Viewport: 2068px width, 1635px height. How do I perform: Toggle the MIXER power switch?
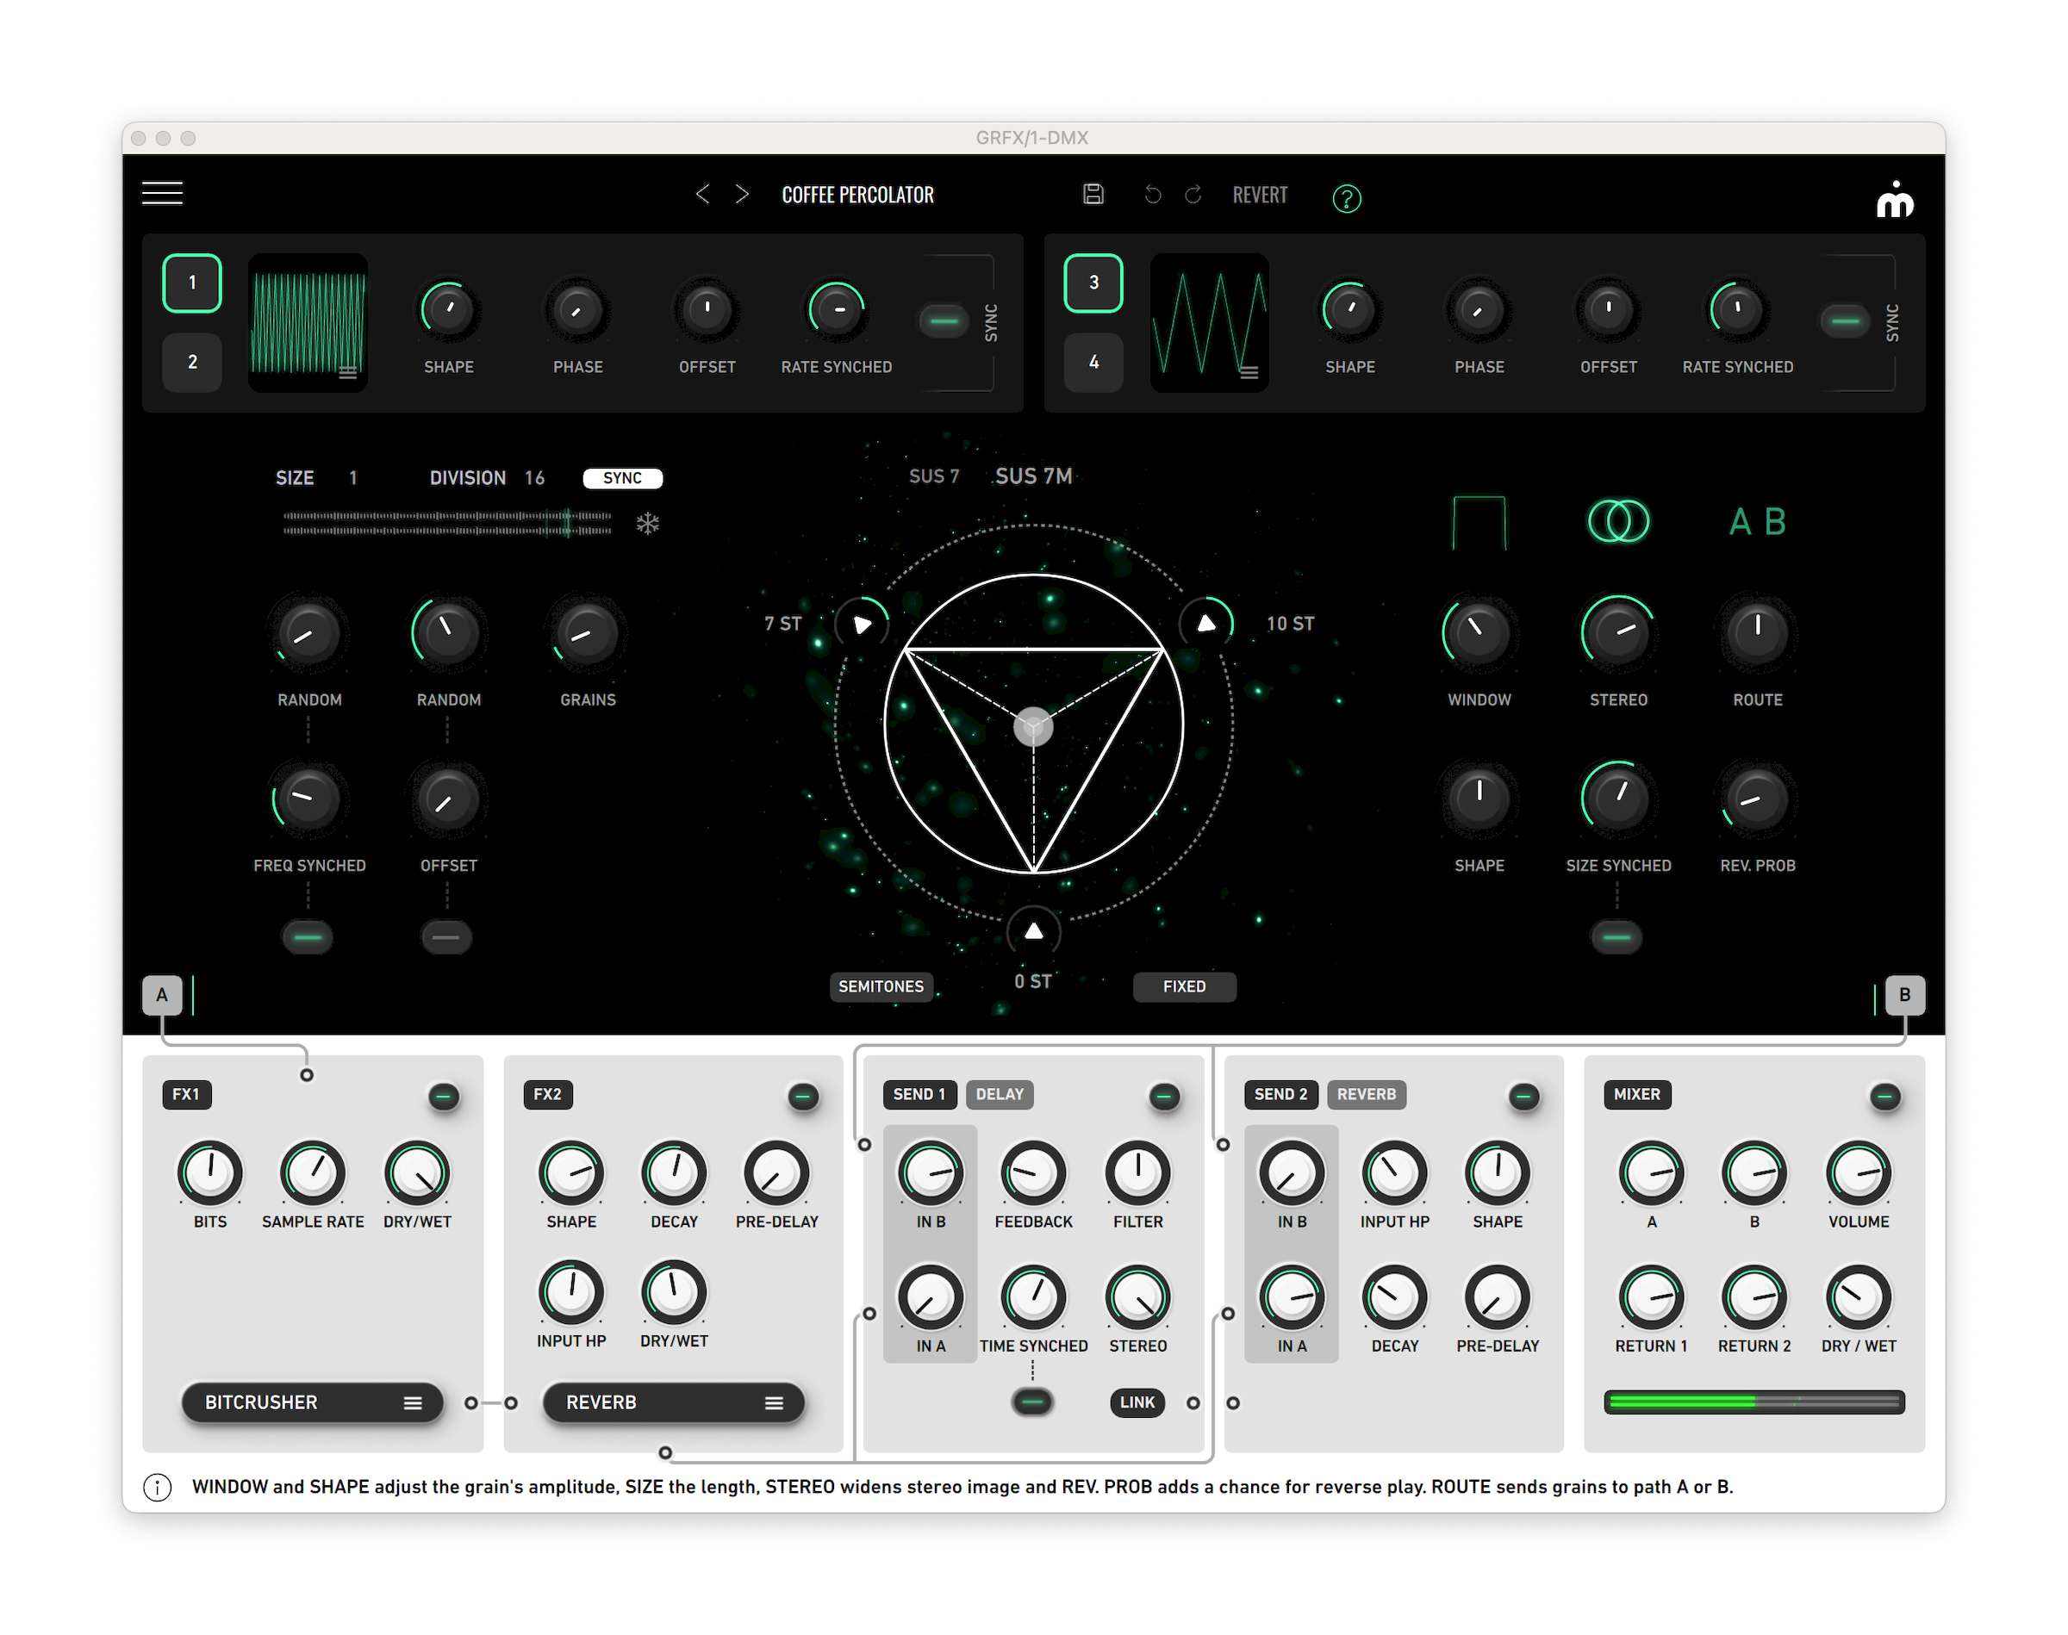point(1884,1096)
